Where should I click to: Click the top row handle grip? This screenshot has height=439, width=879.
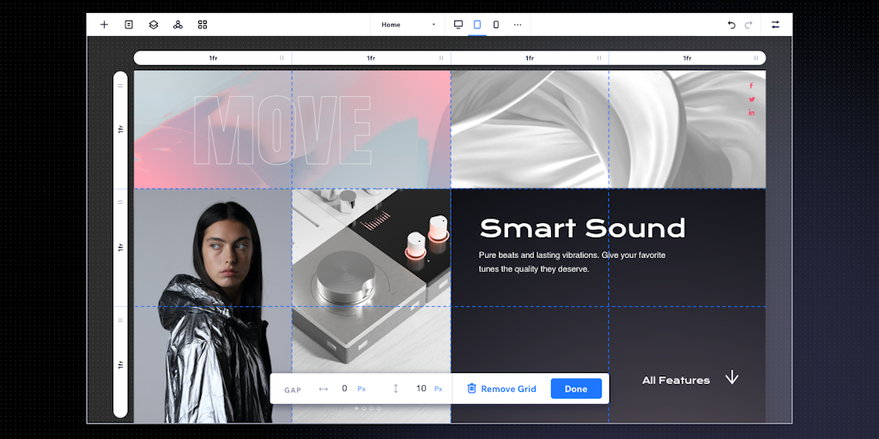(x=120, y=86)
